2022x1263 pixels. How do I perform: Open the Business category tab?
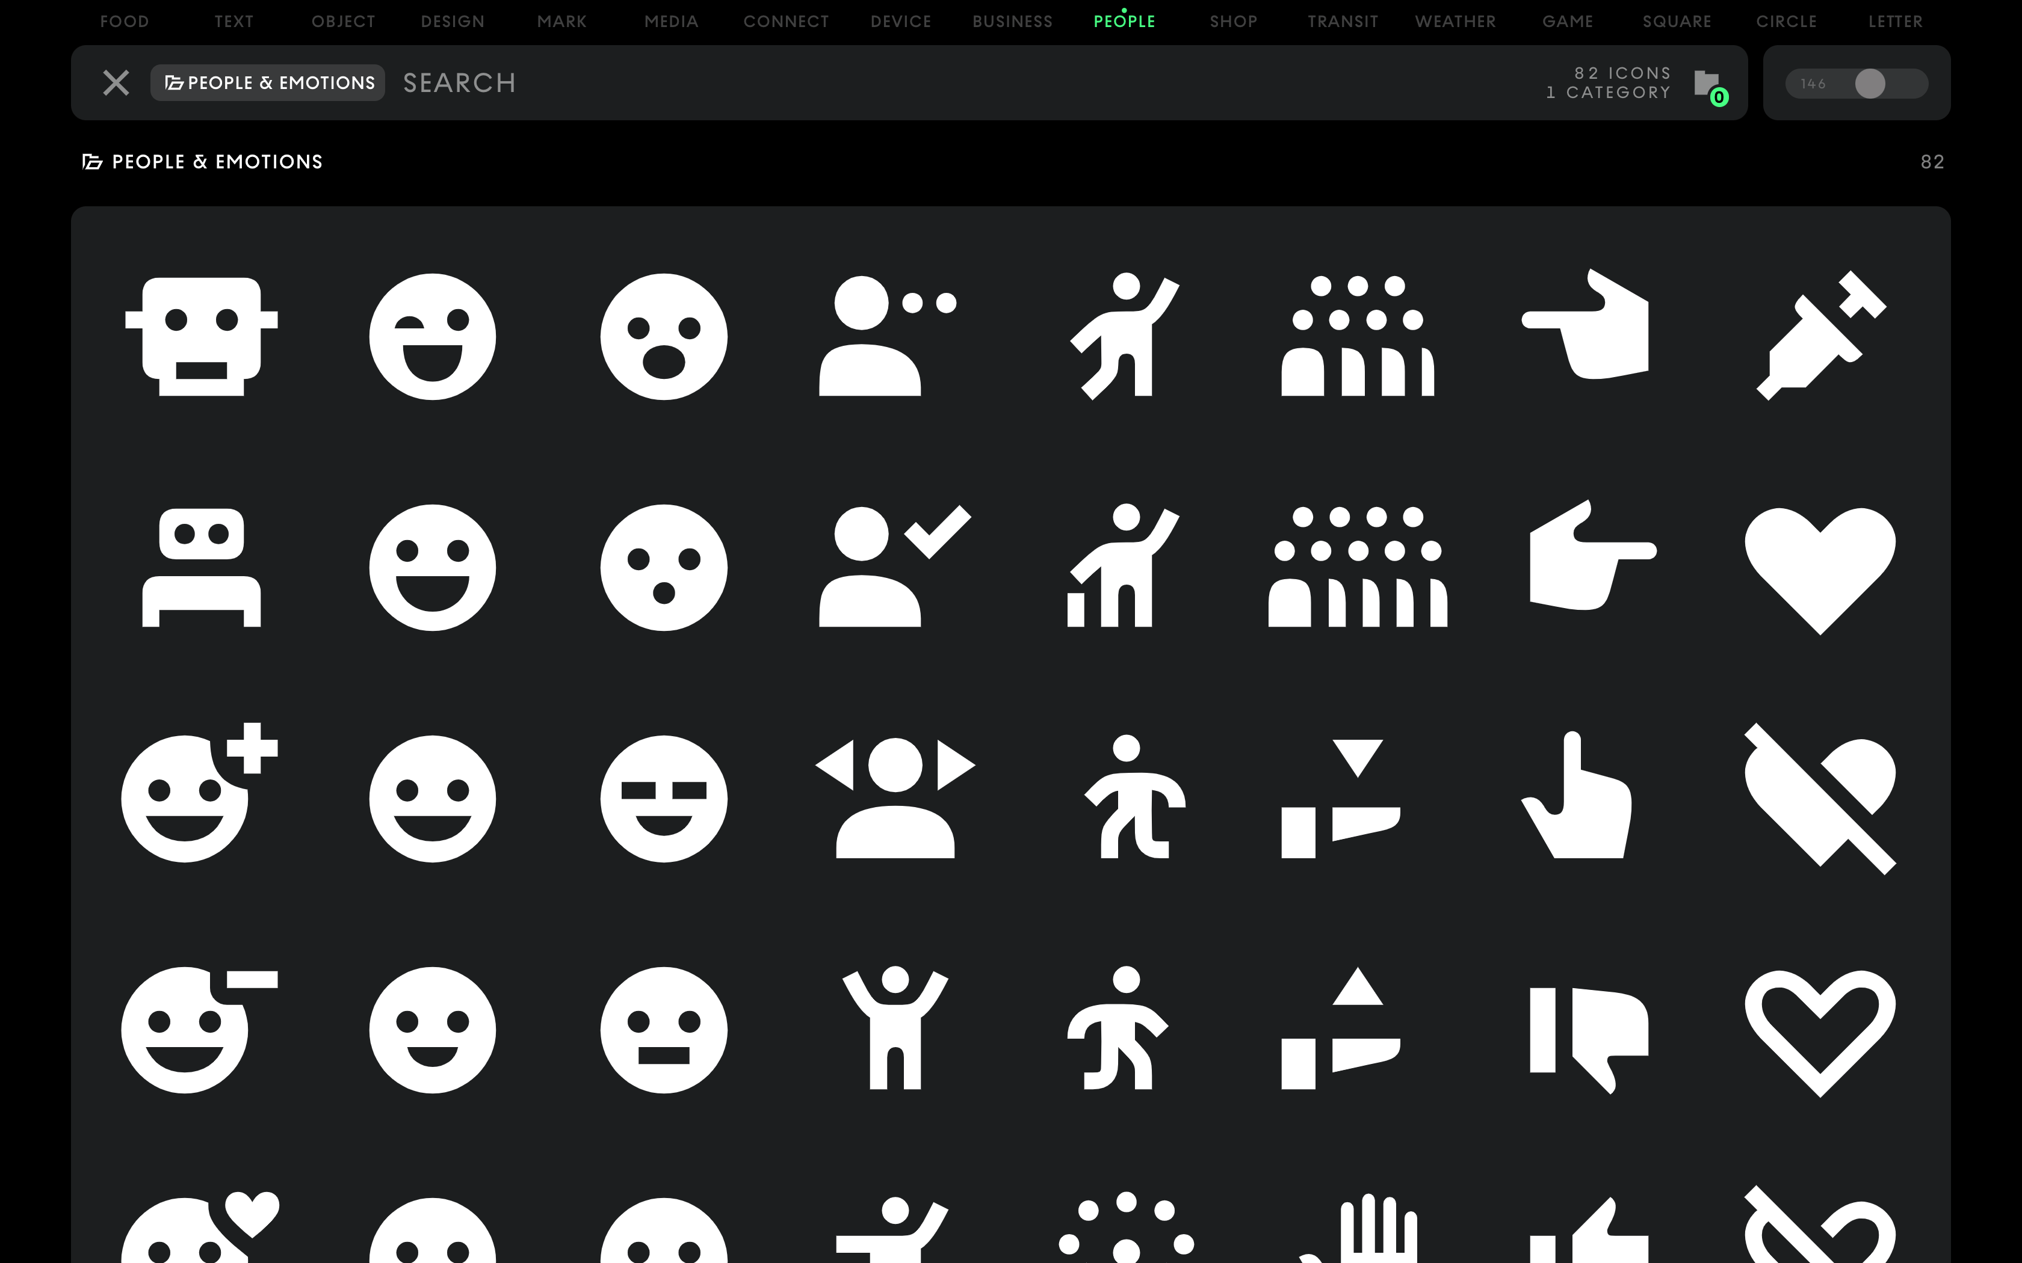pyautogui.click(x=1012, y=22)
